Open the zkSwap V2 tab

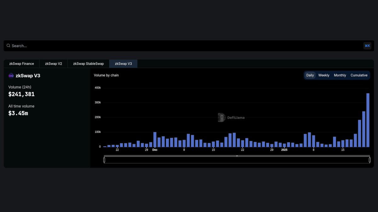54,64
